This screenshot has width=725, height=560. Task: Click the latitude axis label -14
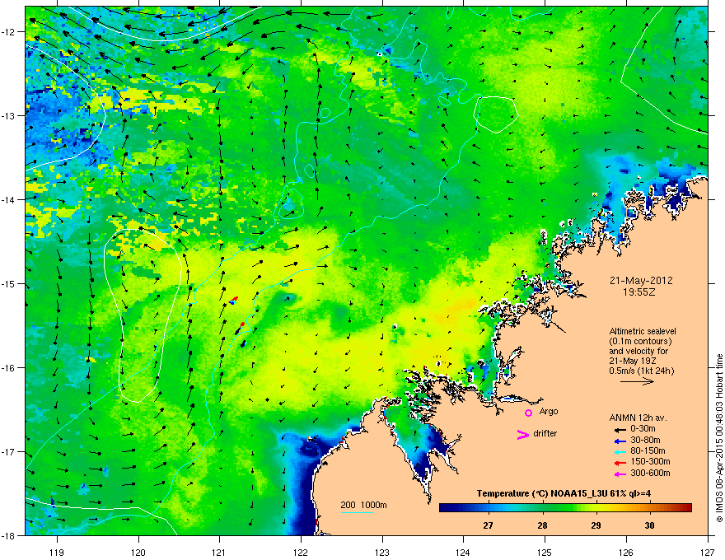click(9, 199)
